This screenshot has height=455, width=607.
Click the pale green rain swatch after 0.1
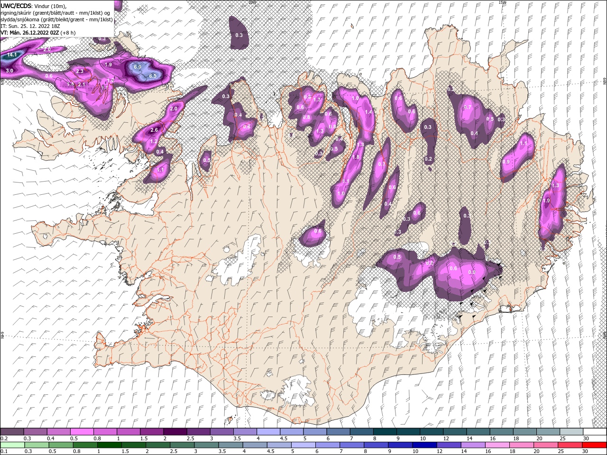coord(12,445)
